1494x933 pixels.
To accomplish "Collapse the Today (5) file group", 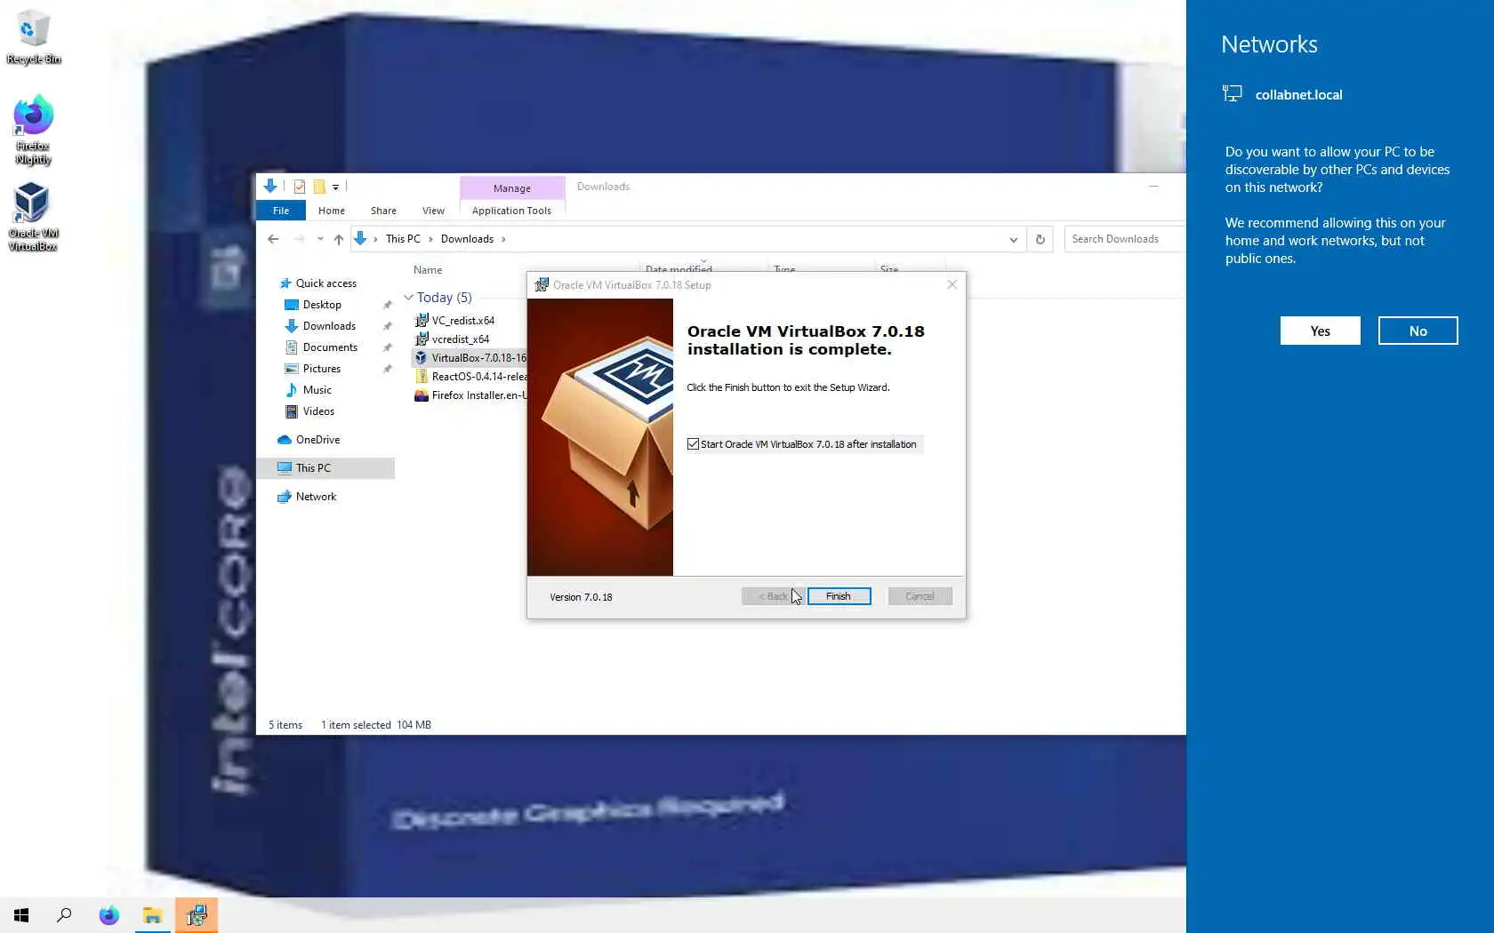I will click(x=409, y=298).
